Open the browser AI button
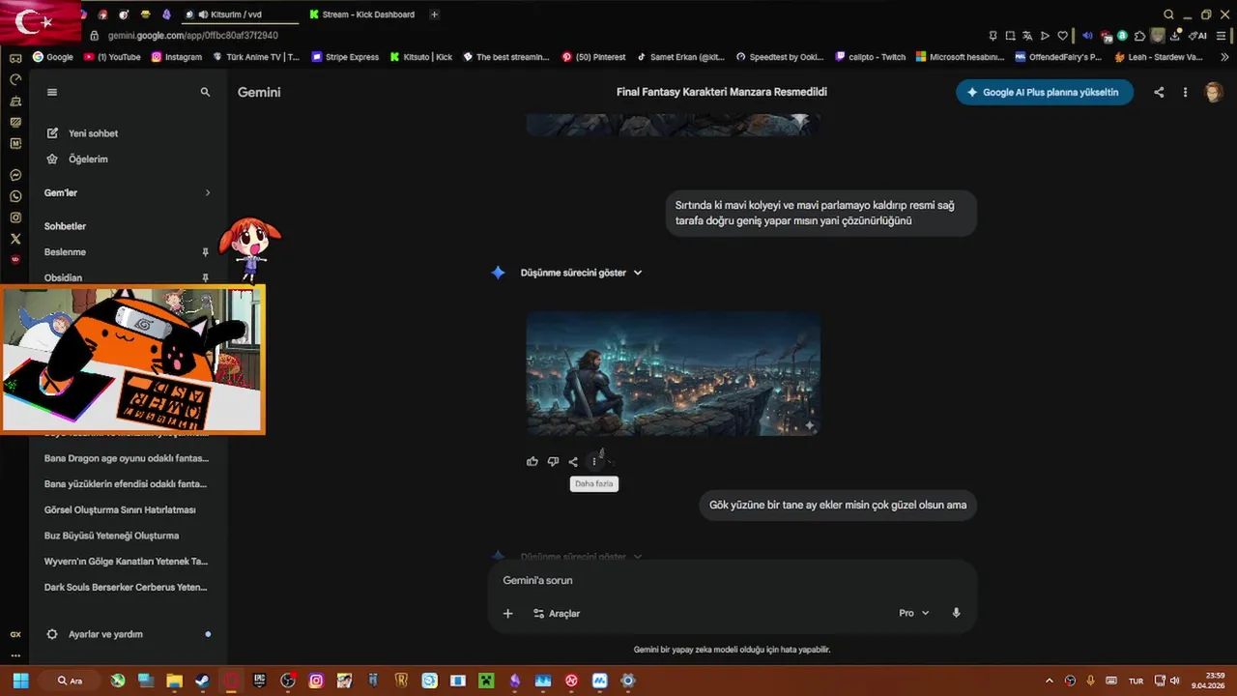The height and width of the screenshot is (696, 1237). point(1197,36)
